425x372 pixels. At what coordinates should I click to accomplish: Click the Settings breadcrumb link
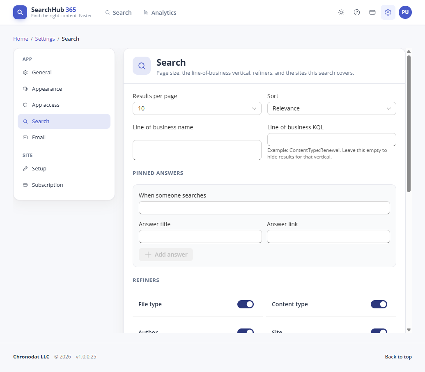[45, 39]
